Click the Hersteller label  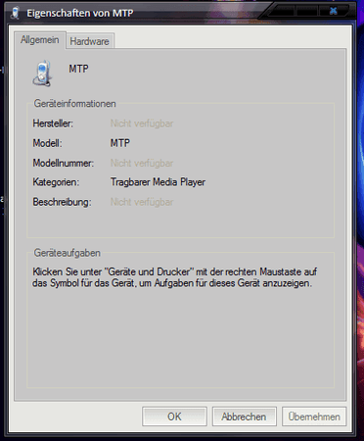pos(53,123)
